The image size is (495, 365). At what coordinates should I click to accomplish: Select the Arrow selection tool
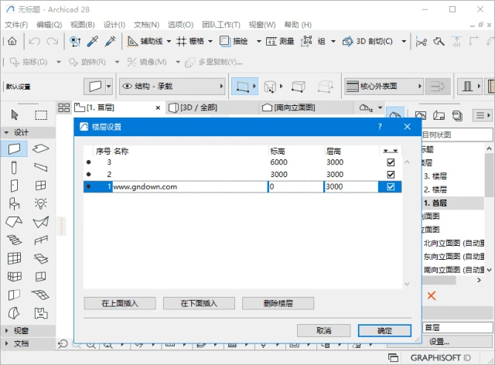15,115
